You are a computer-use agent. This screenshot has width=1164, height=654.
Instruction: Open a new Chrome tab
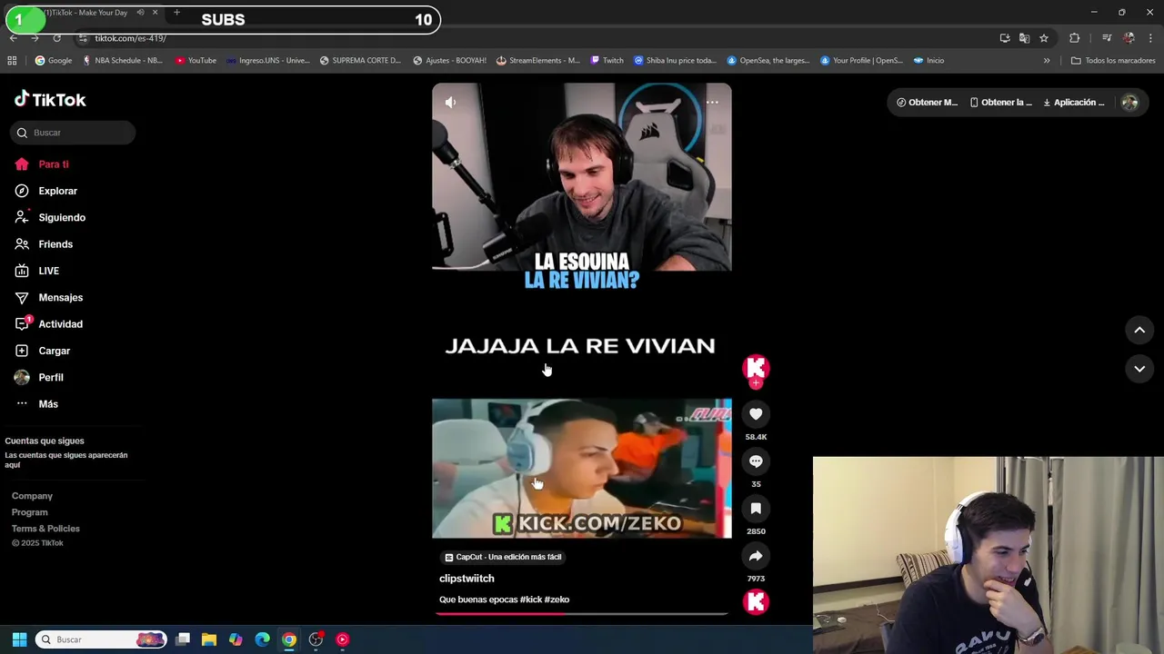click(176, 13)
